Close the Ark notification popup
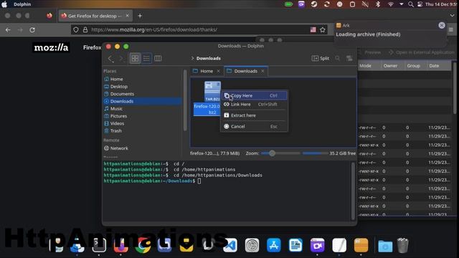This screenshot has width=459, height=258. (x=442, y=26)
